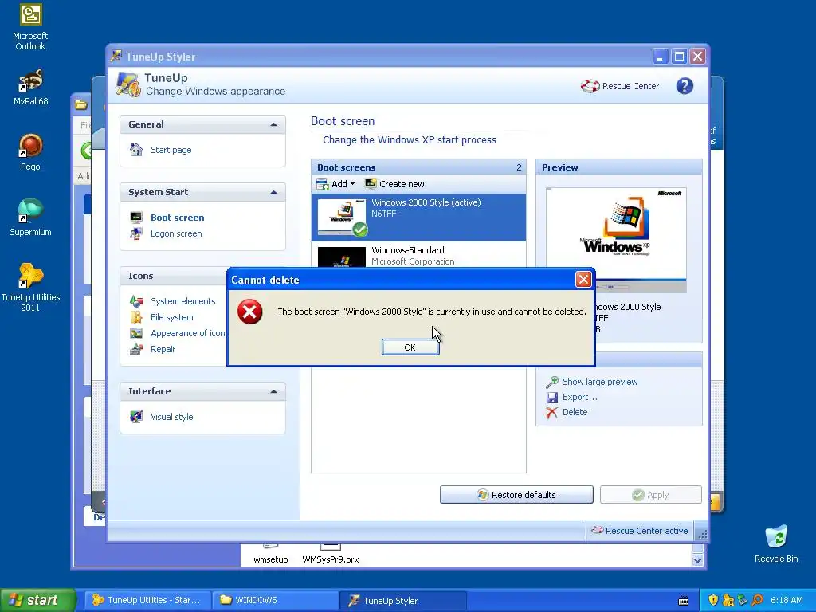Open Logon screen settings
816x612 pixels.
176,233
